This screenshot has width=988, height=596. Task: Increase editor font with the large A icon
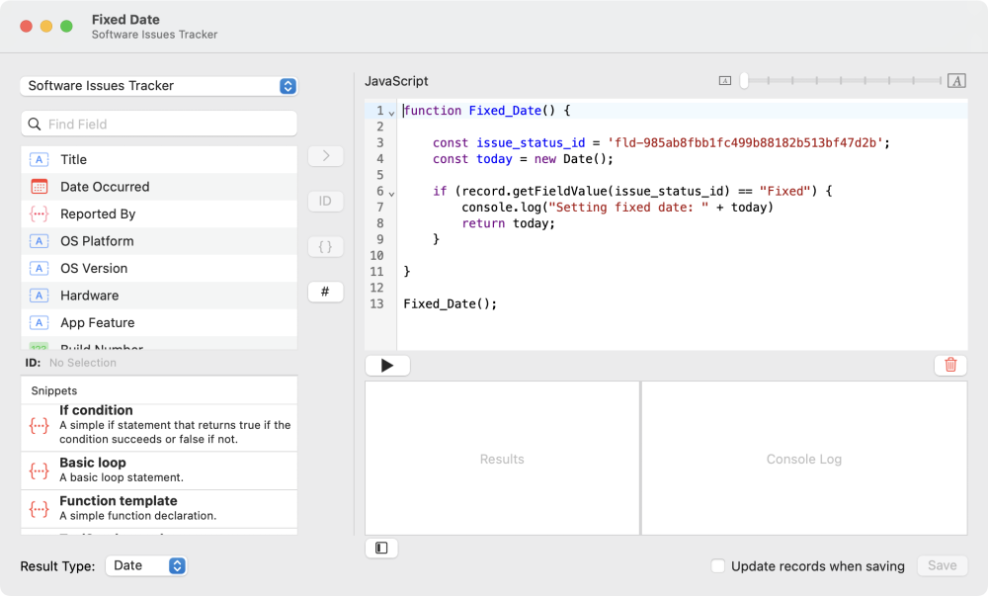[955, 80]
